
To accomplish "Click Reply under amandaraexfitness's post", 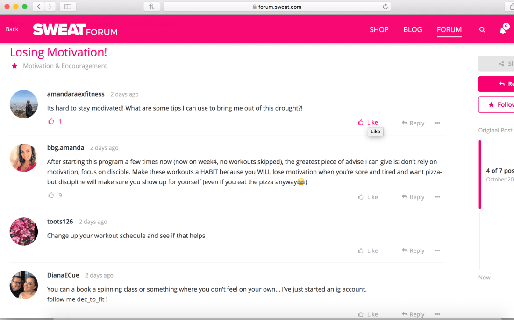I will 413,123.
